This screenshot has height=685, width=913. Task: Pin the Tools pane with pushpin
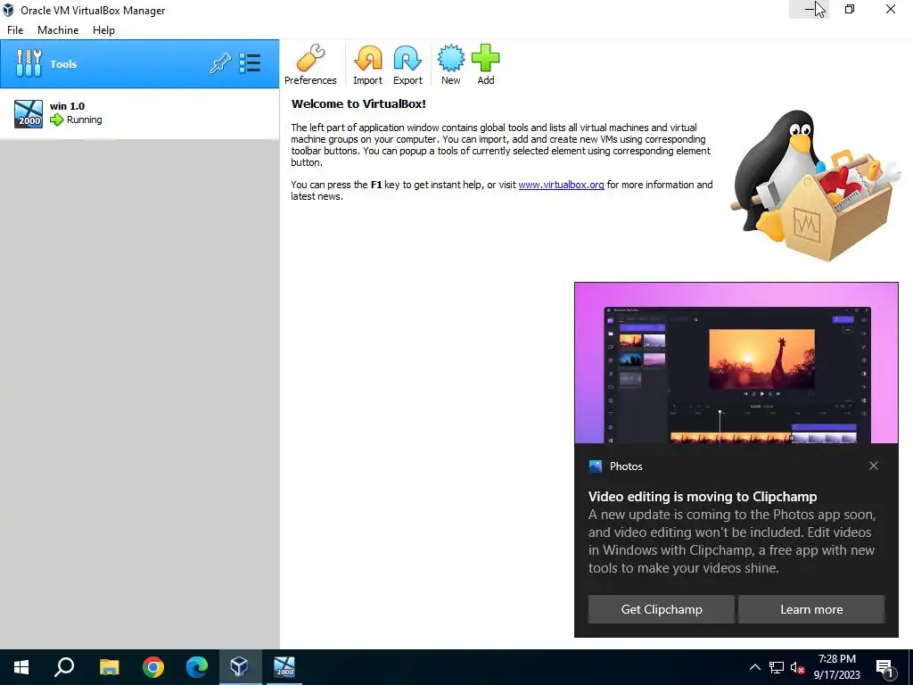(x=220, y=63)
